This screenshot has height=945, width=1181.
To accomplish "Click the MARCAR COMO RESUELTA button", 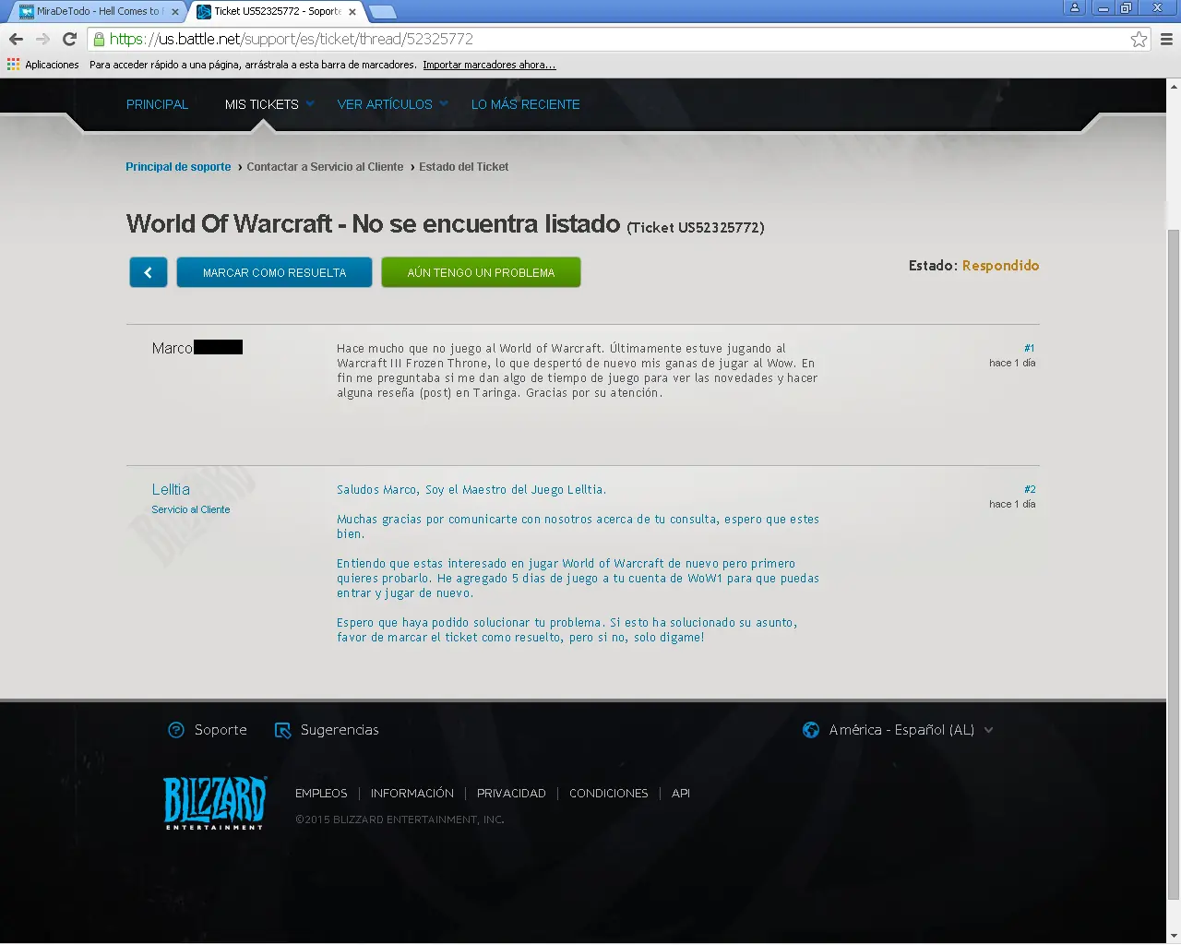I will [274, 272].
